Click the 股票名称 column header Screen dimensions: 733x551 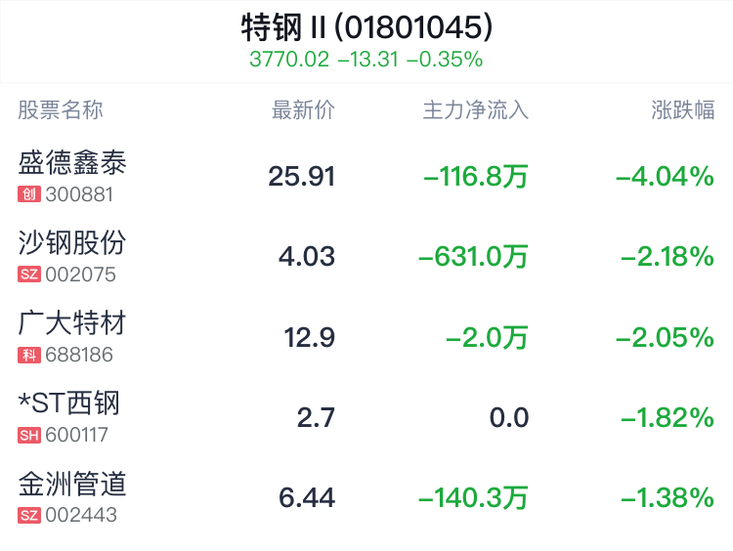[61, 110]
